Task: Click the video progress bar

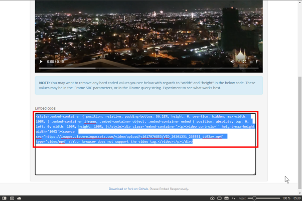Action: point(148,68)
